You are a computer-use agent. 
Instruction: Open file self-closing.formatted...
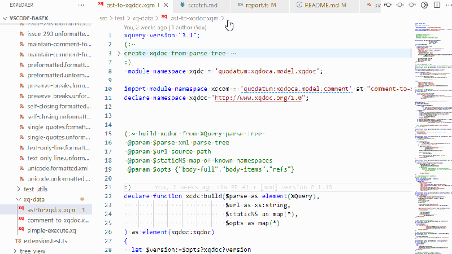click(59, 107)
